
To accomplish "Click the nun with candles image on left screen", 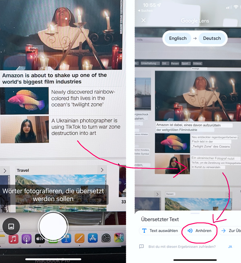I will (61, 35).
